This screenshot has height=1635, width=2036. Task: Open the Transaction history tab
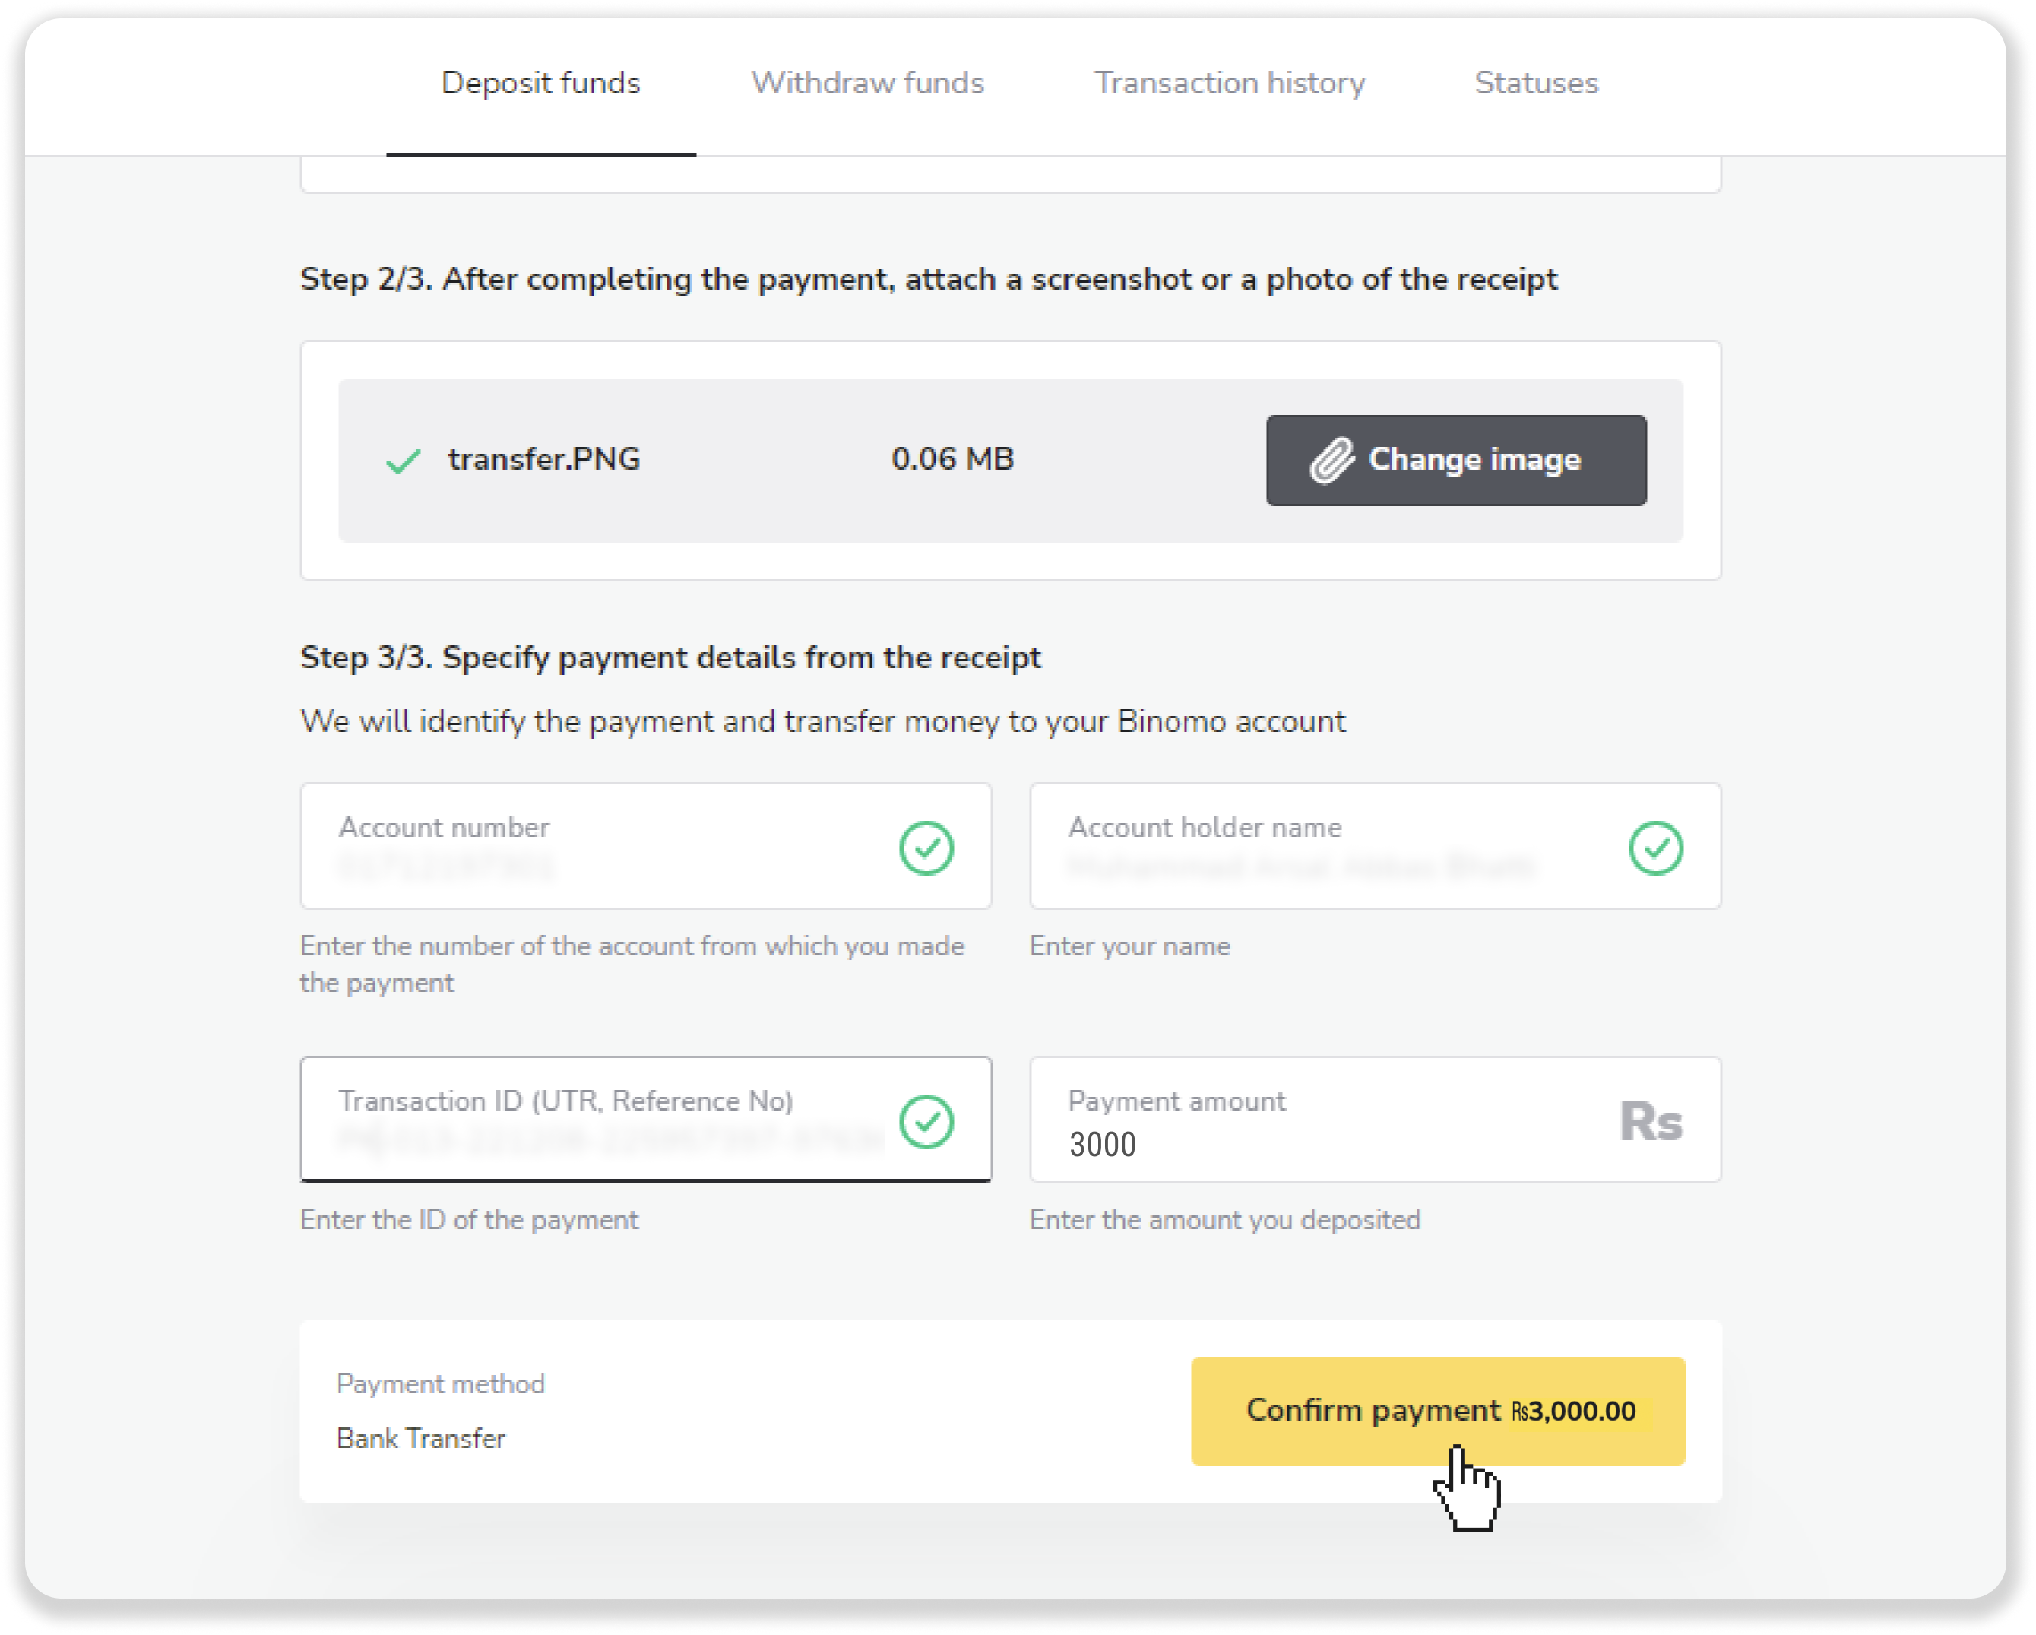coord(1230,83)
